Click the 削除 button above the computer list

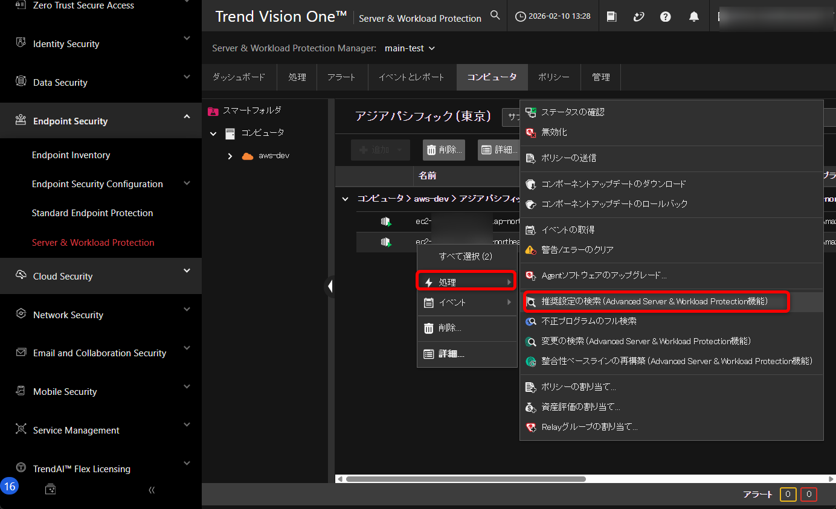[x=443, y=150]
